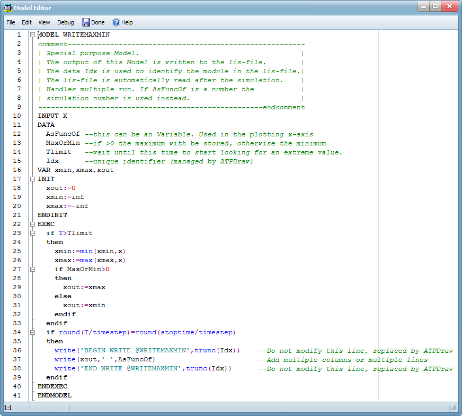Maximize the Model Editor window
The width and height of the screenshot is (462, 416).
tap(435, 6)
